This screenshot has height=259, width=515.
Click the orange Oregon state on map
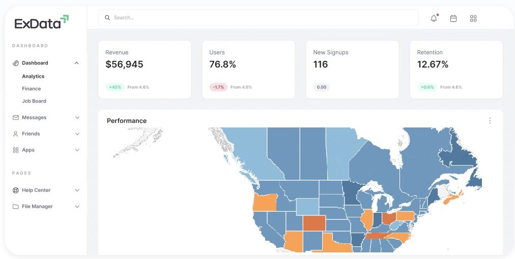265,202
